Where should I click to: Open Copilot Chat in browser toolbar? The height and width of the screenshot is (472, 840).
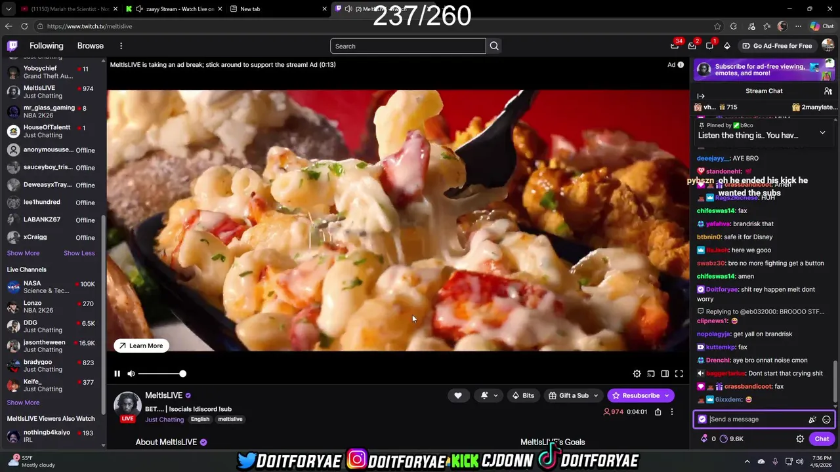tap(822, 26)
